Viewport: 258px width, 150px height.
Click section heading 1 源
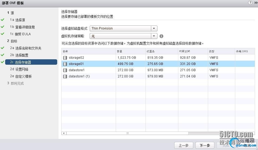click(x=11, y=13)
